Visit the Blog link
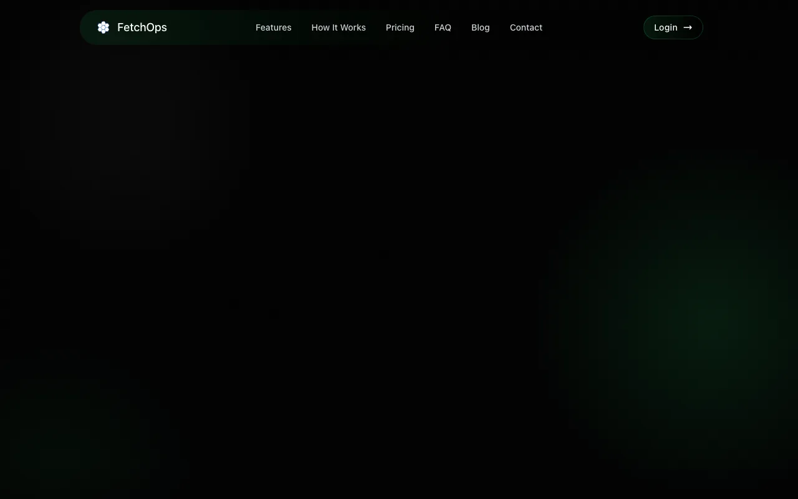This screenshot has height=499, width=798. point(481,27)
